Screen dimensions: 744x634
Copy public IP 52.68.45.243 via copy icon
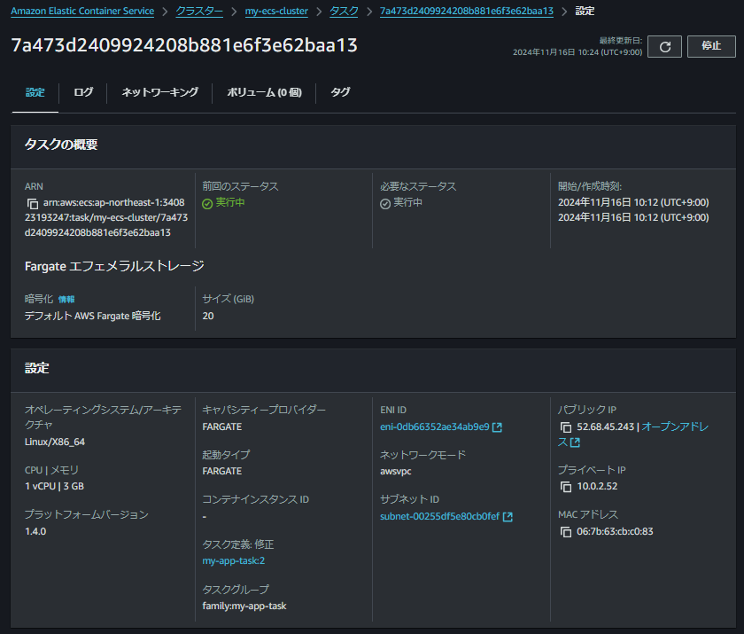(x=566, y=427)
